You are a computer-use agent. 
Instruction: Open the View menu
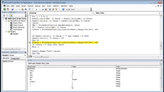pyautogui.click(x=18, y=6)
